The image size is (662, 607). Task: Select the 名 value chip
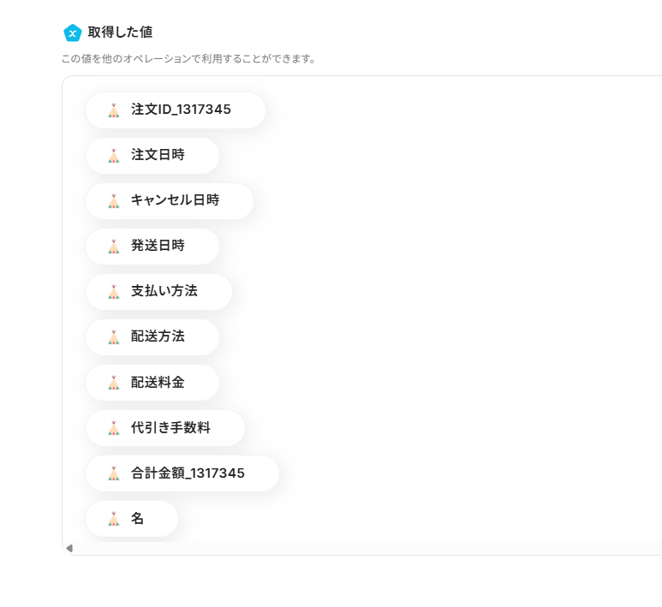click(137, 519)
